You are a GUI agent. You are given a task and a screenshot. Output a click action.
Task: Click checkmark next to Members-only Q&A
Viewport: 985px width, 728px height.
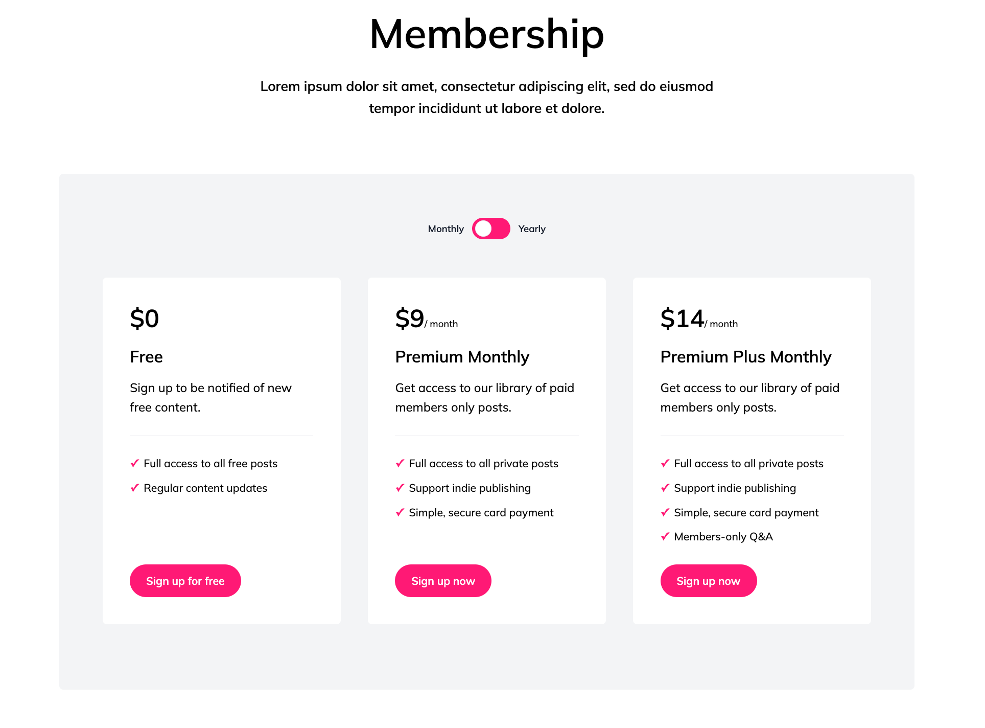click(665, 536)
